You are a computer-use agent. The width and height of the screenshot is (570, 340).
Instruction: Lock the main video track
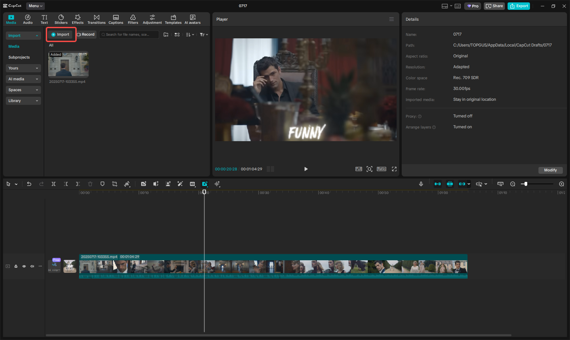[x=16, y=266]
